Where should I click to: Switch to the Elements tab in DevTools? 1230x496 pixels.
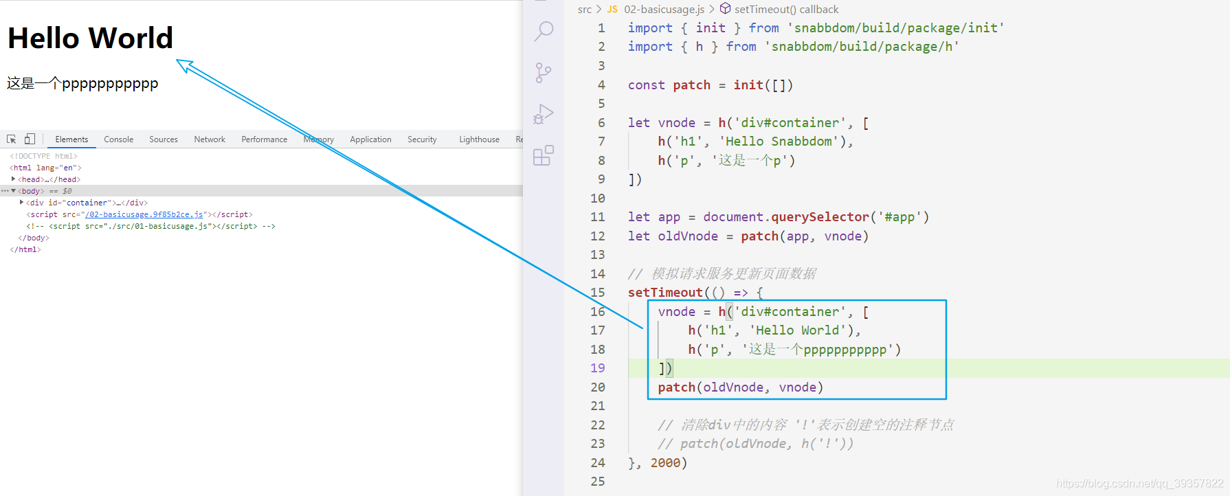71,139
